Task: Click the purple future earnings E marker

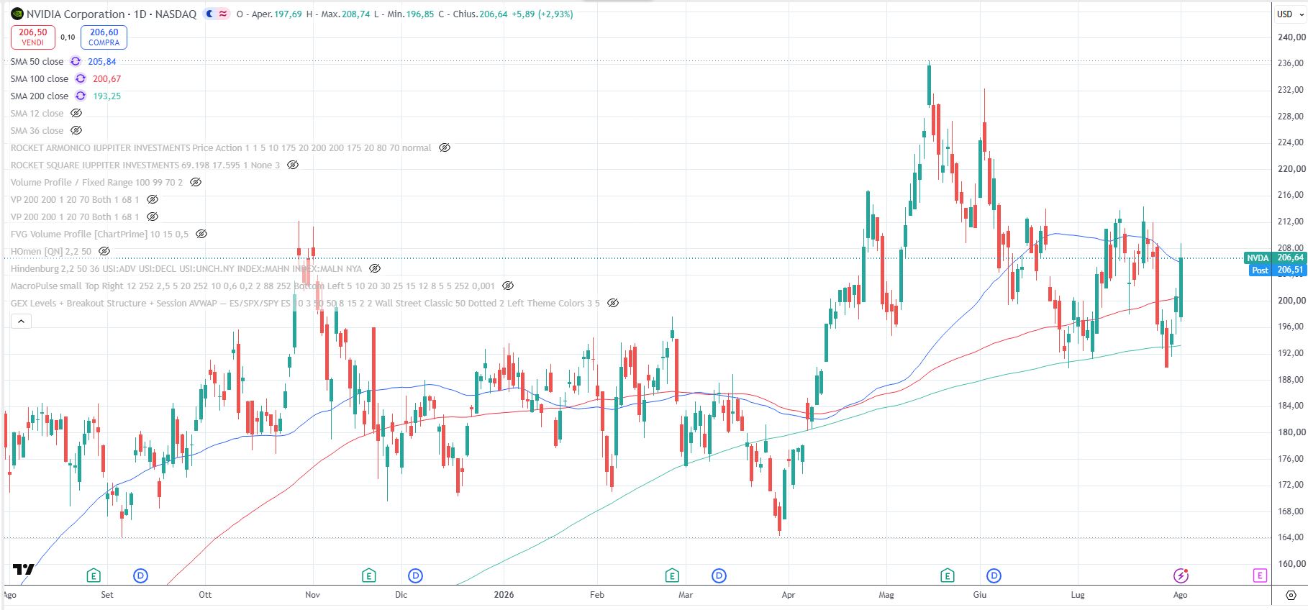Action: pyautogui.click(x=1259, y=575)
